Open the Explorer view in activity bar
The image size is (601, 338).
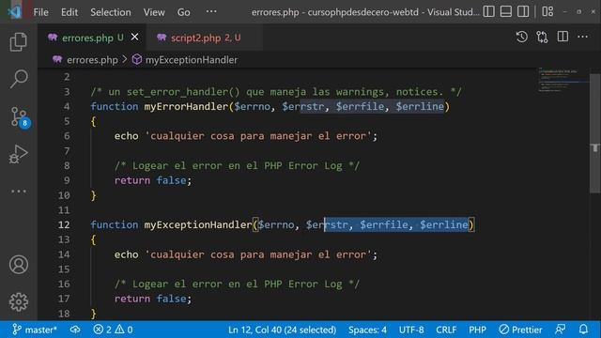[18, 41]
